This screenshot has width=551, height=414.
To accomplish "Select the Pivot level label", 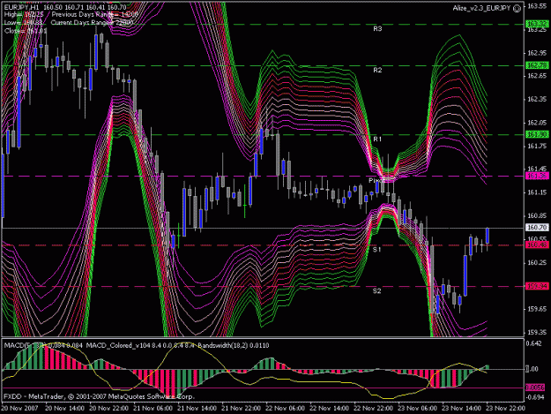I will click(x=376, y=180).
